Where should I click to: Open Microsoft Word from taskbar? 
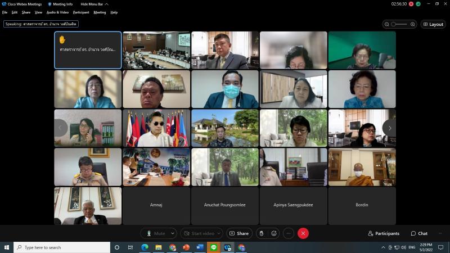point(200,247)
